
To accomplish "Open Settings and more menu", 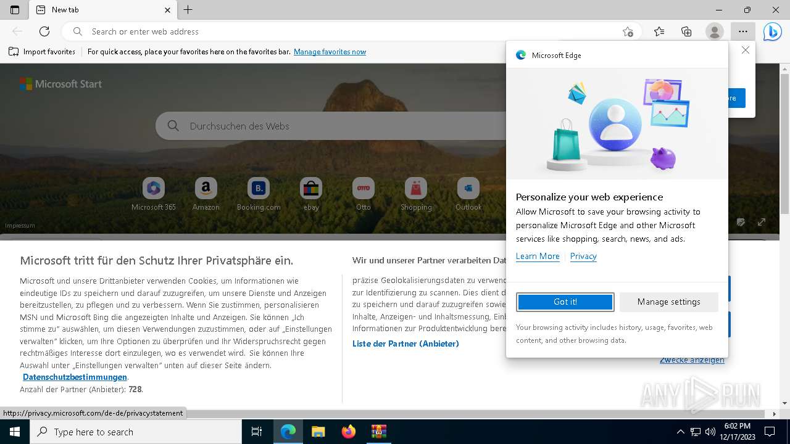I will point(743,31).
